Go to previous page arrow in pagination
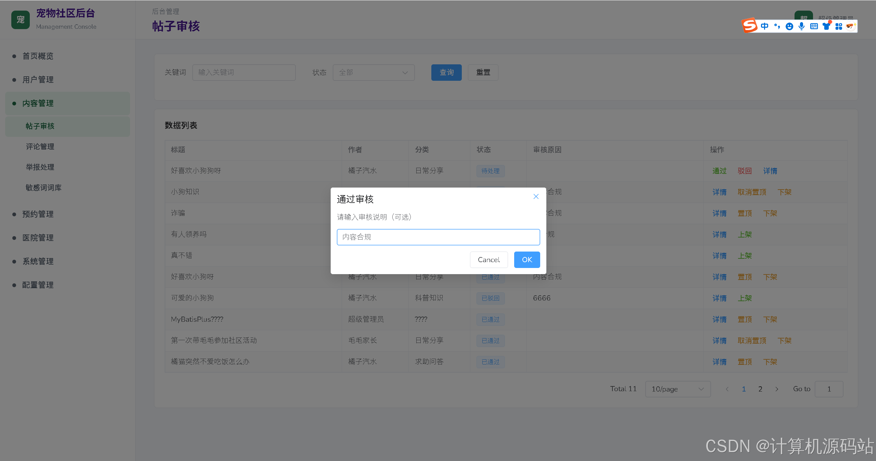This screenshot has width=876, height=461. (727, 389)
